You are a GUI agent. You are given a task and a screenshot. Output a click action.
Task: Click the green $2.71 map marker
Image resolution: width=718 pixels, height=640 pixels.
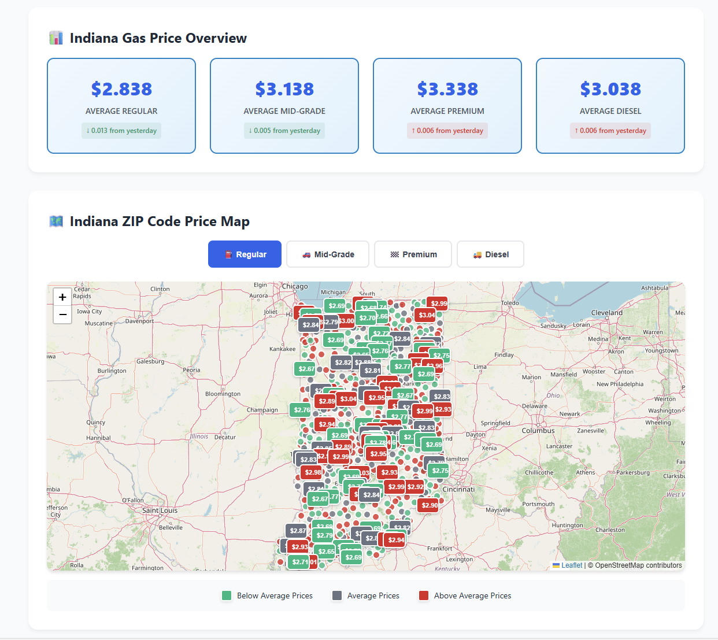[x=299, y=562]
